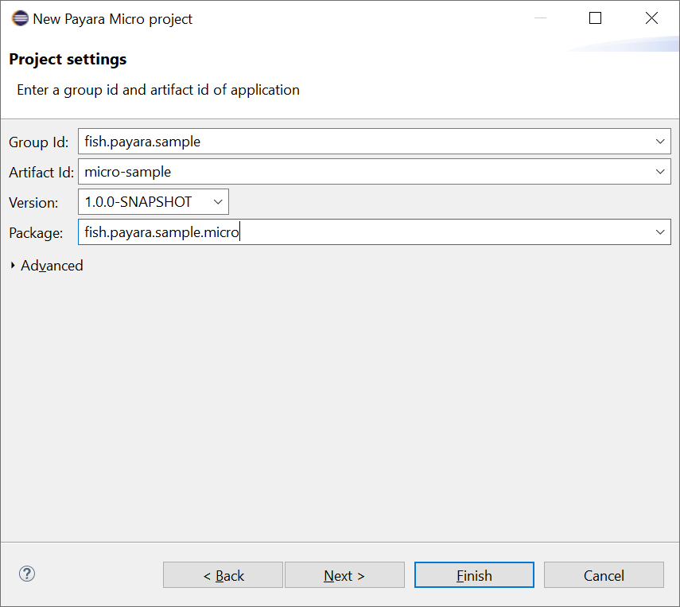Maximize the New Payara Micro project window

595,18
